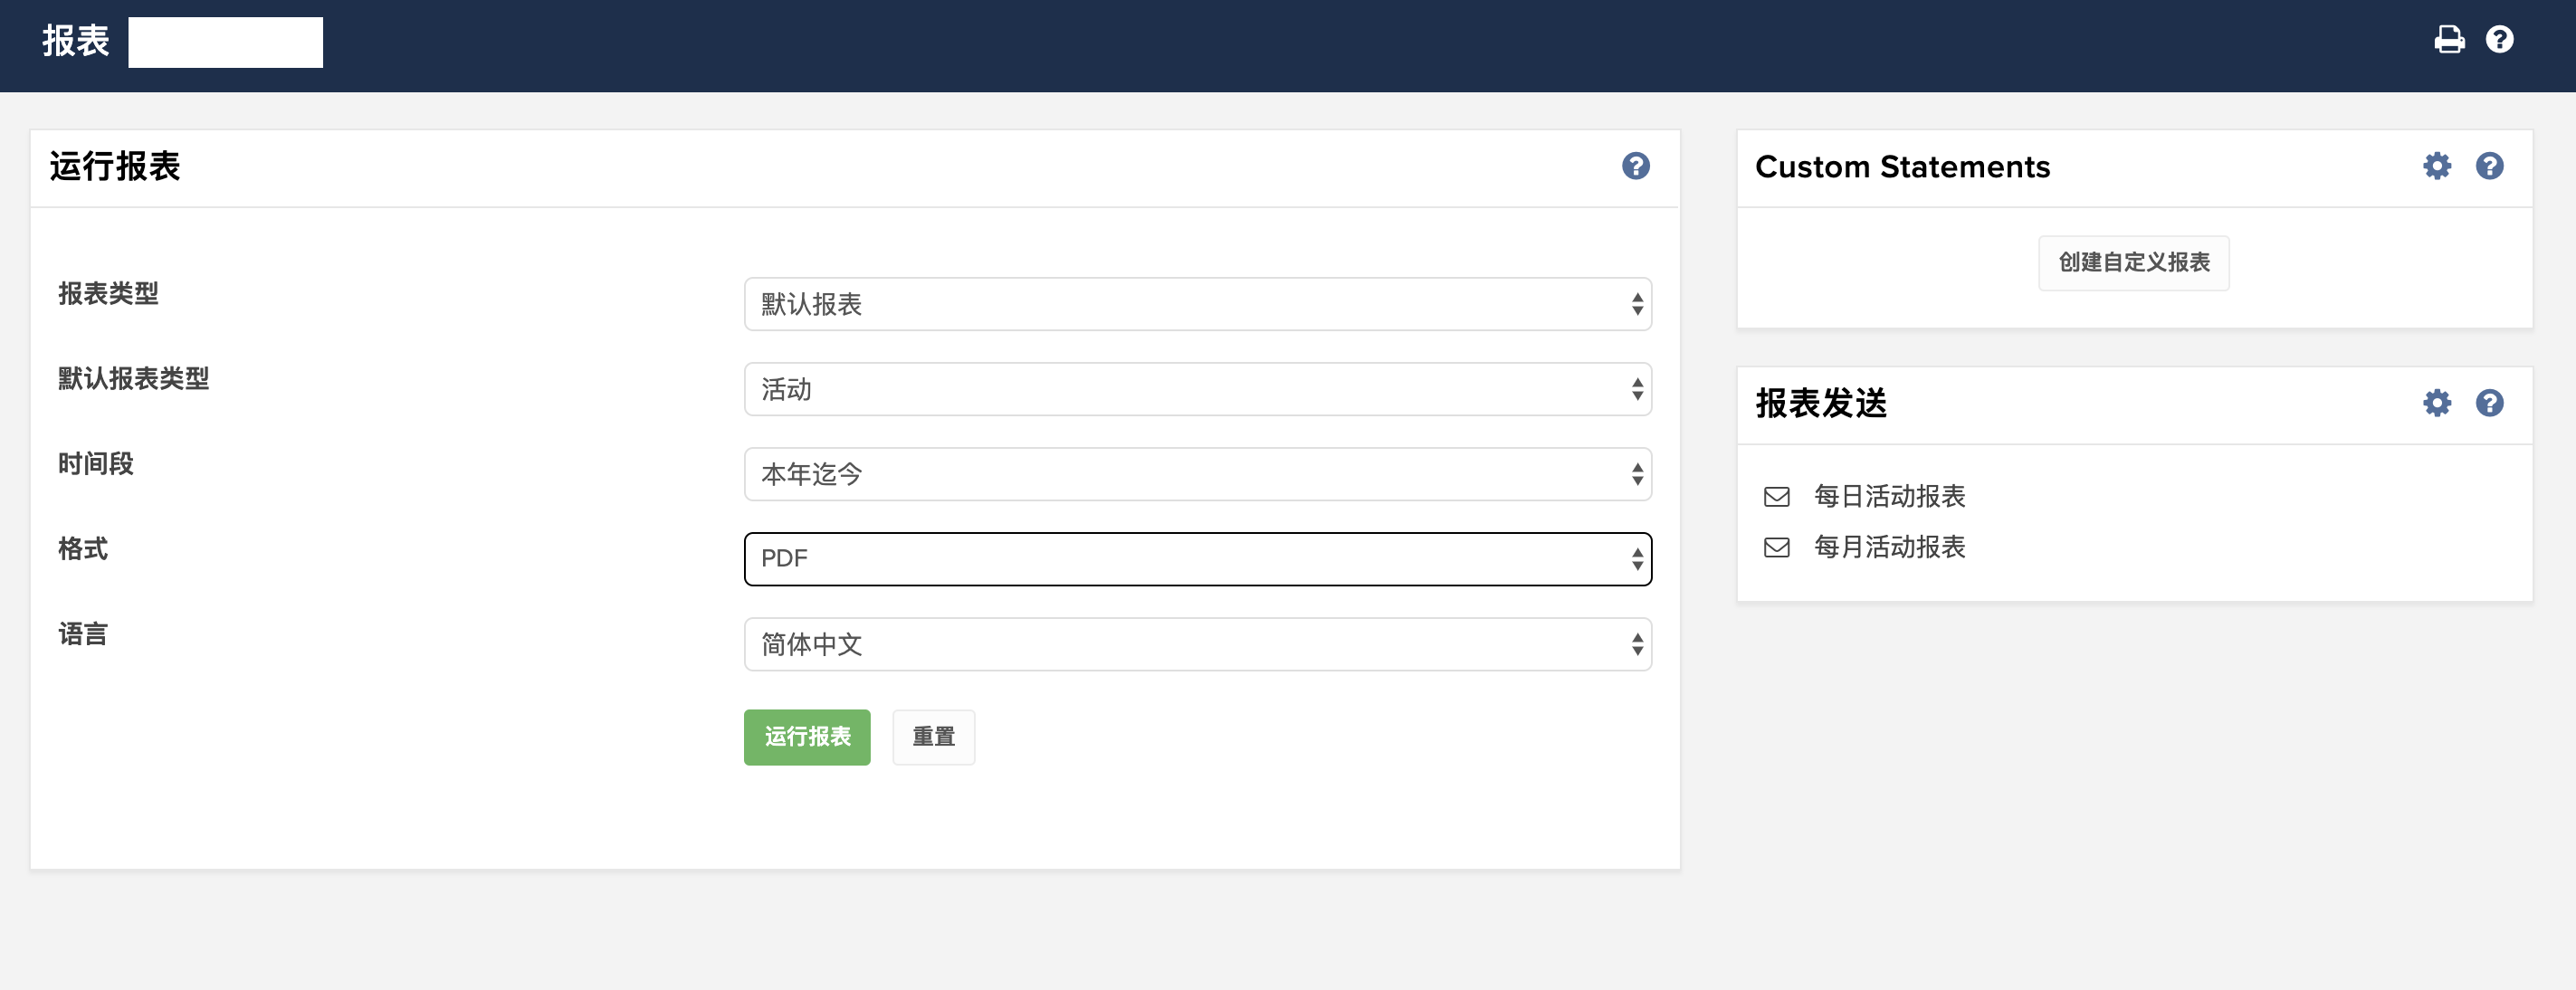Open 格式 dropdown showing PDF
Image resolution: width=2576 pixels, height=990 pixels.
tap(1197, 559)
